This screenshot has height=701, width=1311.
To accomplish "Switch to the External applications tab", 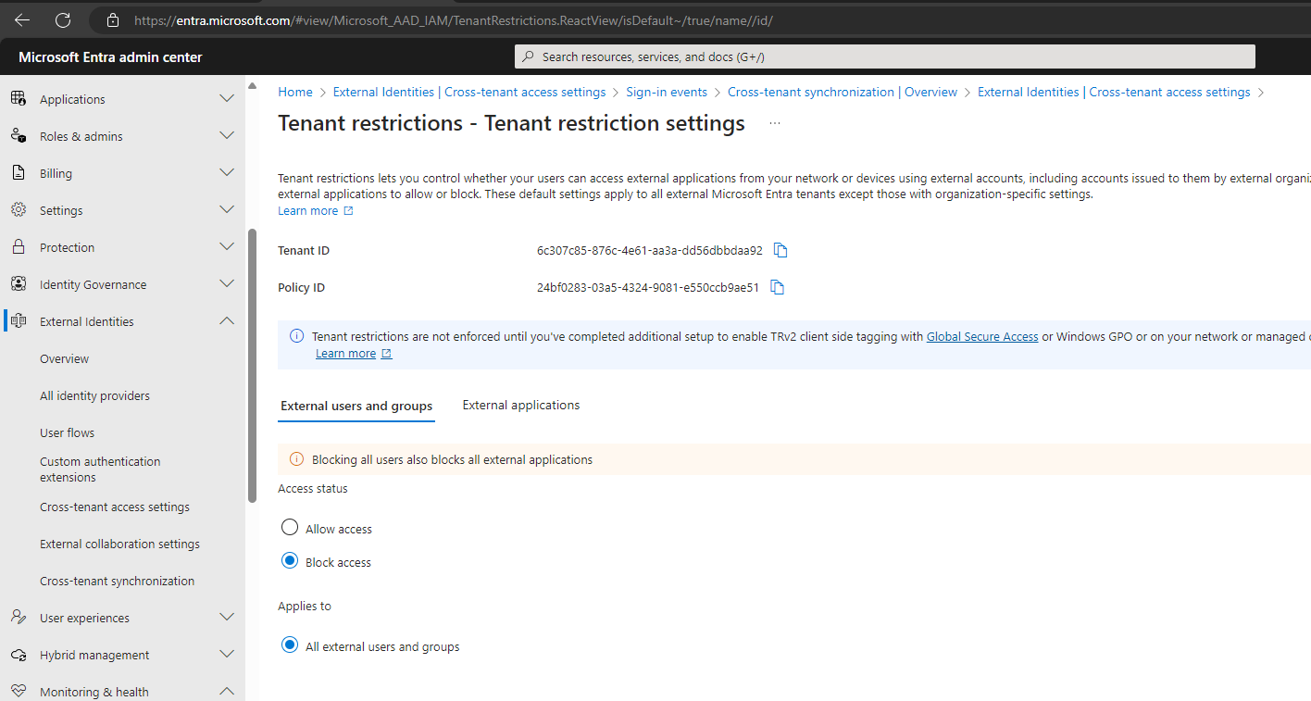I will point(521,405).
